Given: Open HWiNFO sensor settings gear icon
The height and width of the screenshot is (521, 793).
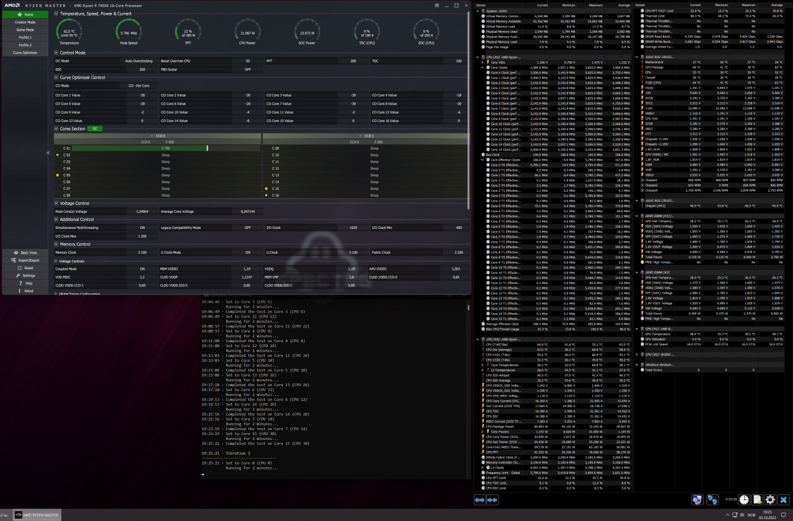Looking at the screenshot, I should [770, 499].
